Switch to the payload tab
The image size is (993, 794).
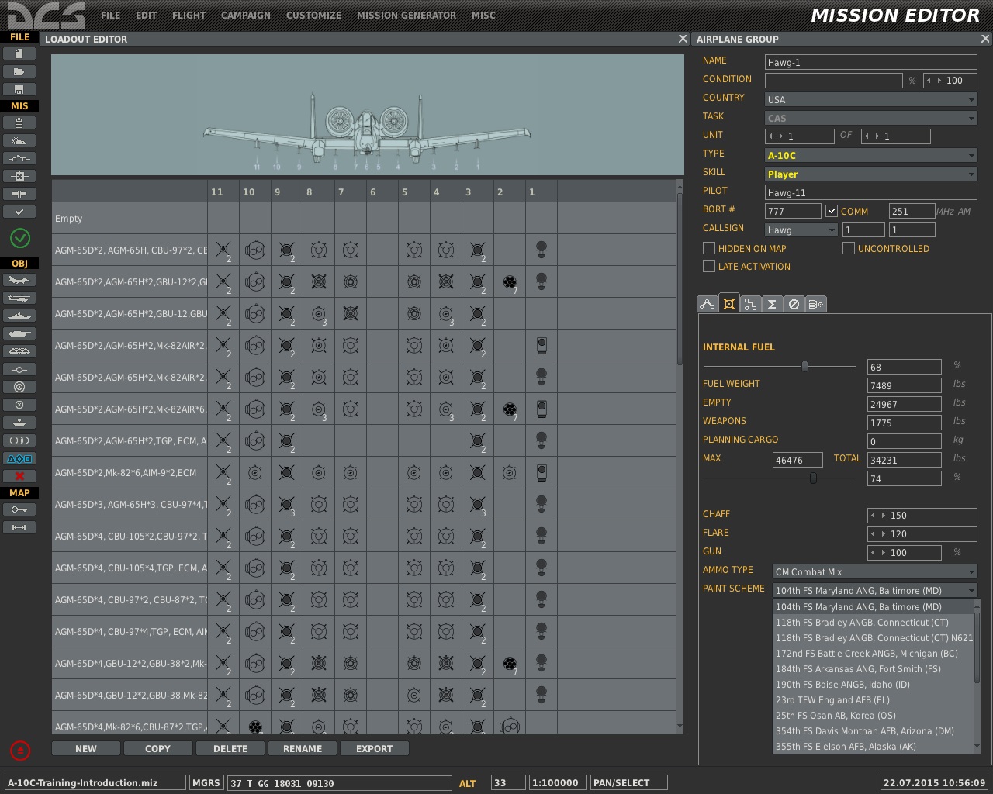(728, 303)
